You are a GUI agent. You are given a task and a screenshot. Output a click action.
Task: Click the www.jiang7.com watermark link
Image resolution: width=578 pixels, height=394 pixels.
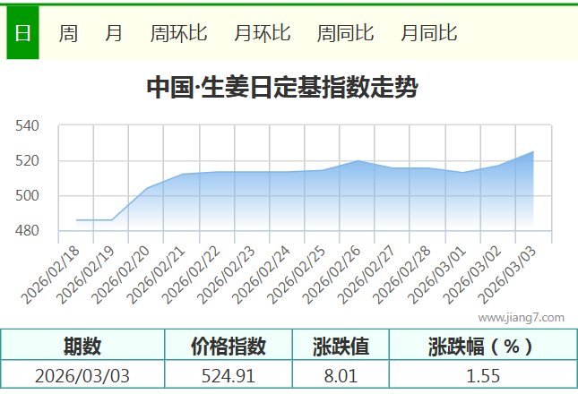click(521, 317)
